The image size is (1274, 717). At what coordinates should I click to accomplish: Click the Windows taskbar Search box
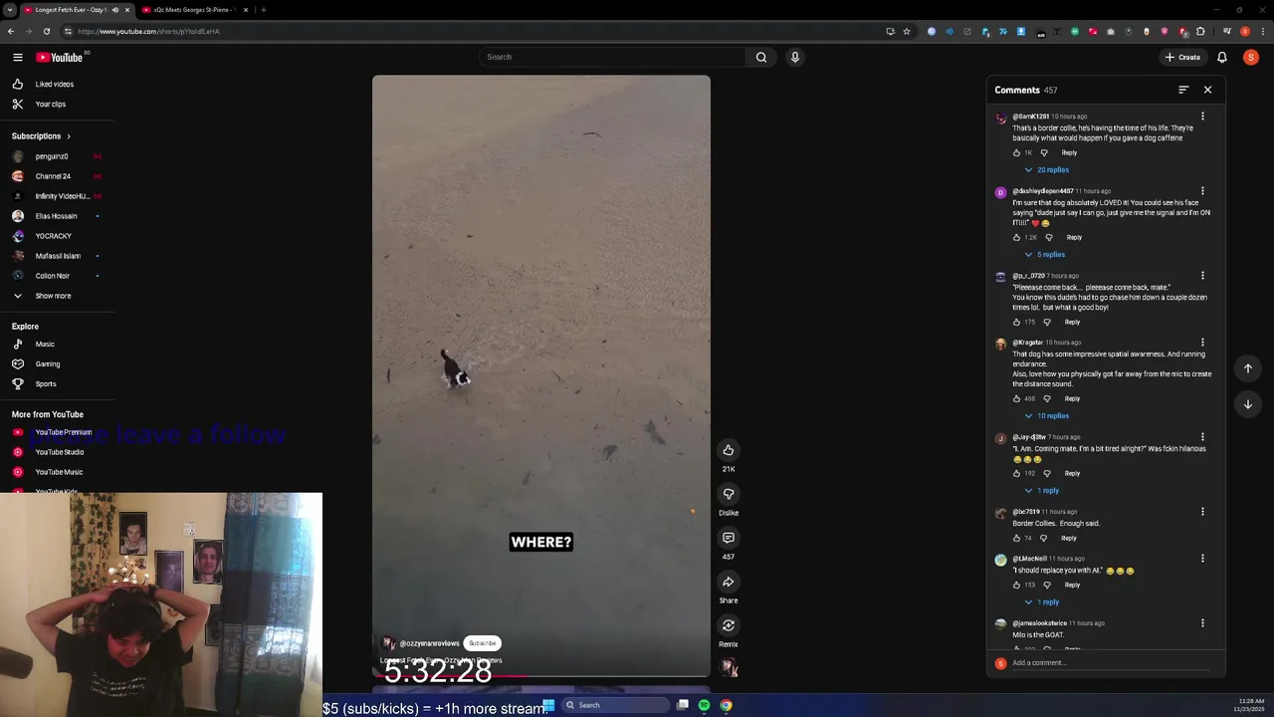pyautogui.click(x=615, y=705)
